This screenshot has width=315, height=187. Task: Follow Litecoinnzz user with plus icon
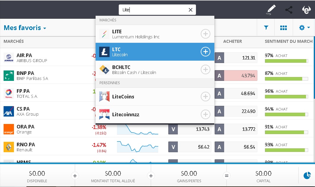coord(205,114)
